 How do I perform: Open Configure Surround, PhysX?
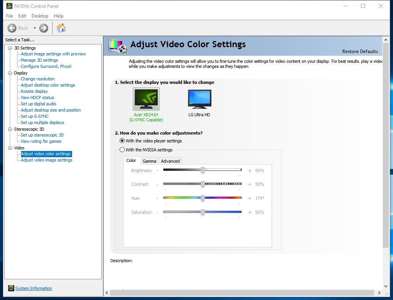(x=46, y=67)
